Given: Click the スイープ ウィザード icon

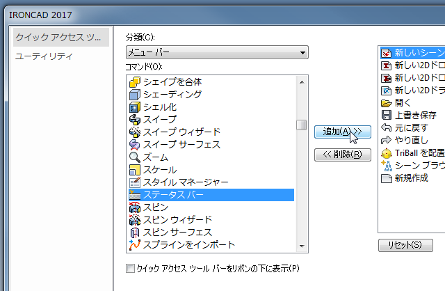Looking at the screenshot, I should click(x=135, y=132).
